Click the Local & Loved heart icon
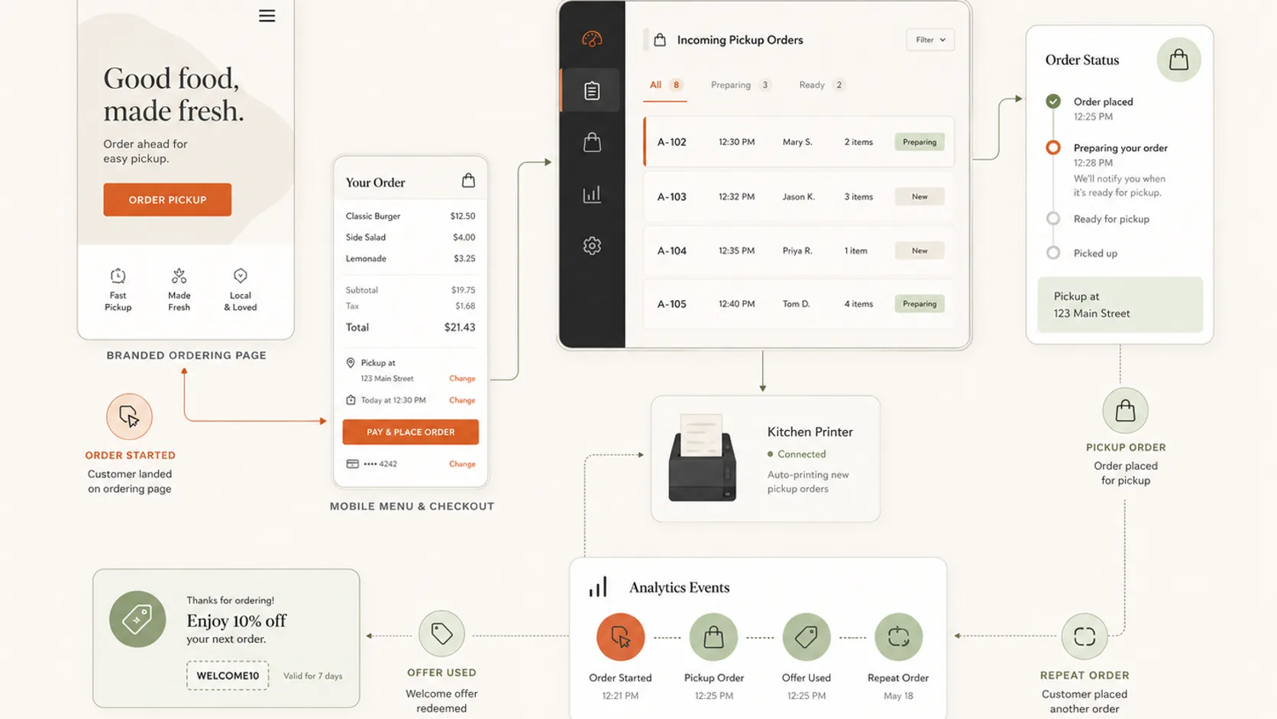 click(x=241, y=275)
